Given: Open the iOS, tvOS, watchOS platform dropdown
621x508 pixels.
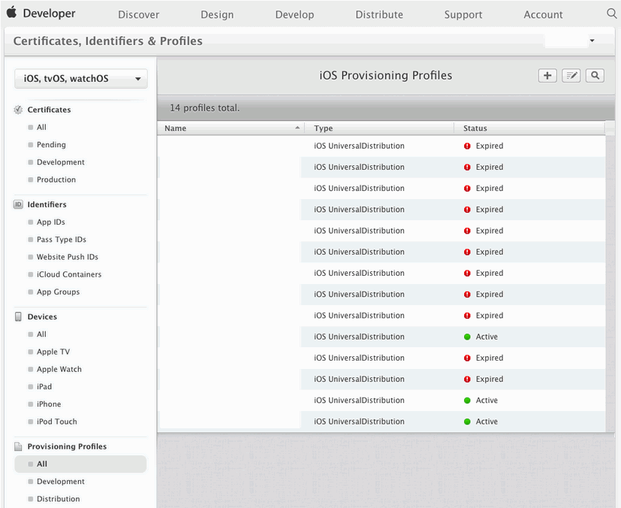Looking at the screenshot, I should pyautogui.click(x=81, y=78).
